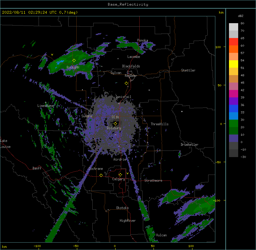Click the RedDeer city label
256x250 pixels.
coord(131,76)
